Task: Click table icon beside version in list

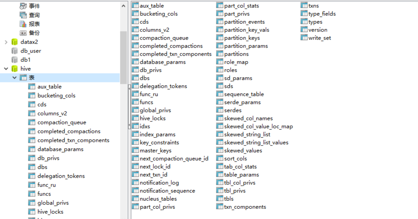Action: click(x=304, y=30)
